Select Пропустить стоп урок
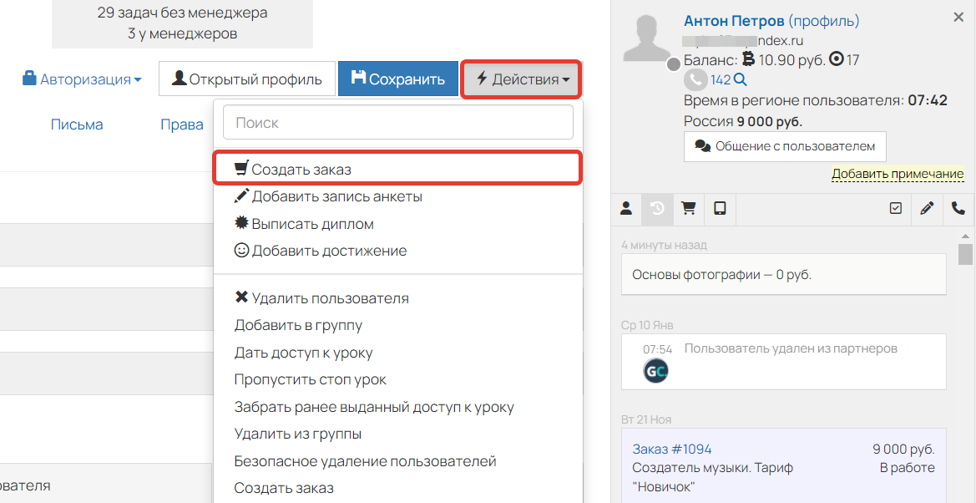This screenshot has height=503, width=976. click(310, 379)
